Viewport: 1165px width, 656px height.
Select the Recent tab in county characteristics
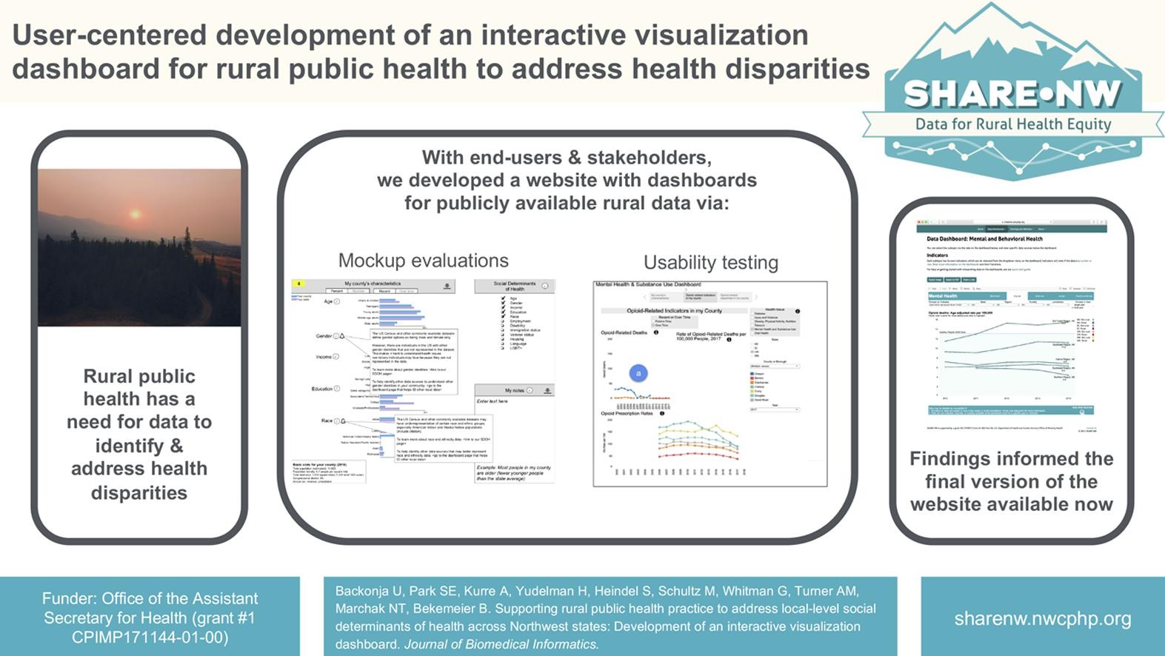[x=384, y=291]
